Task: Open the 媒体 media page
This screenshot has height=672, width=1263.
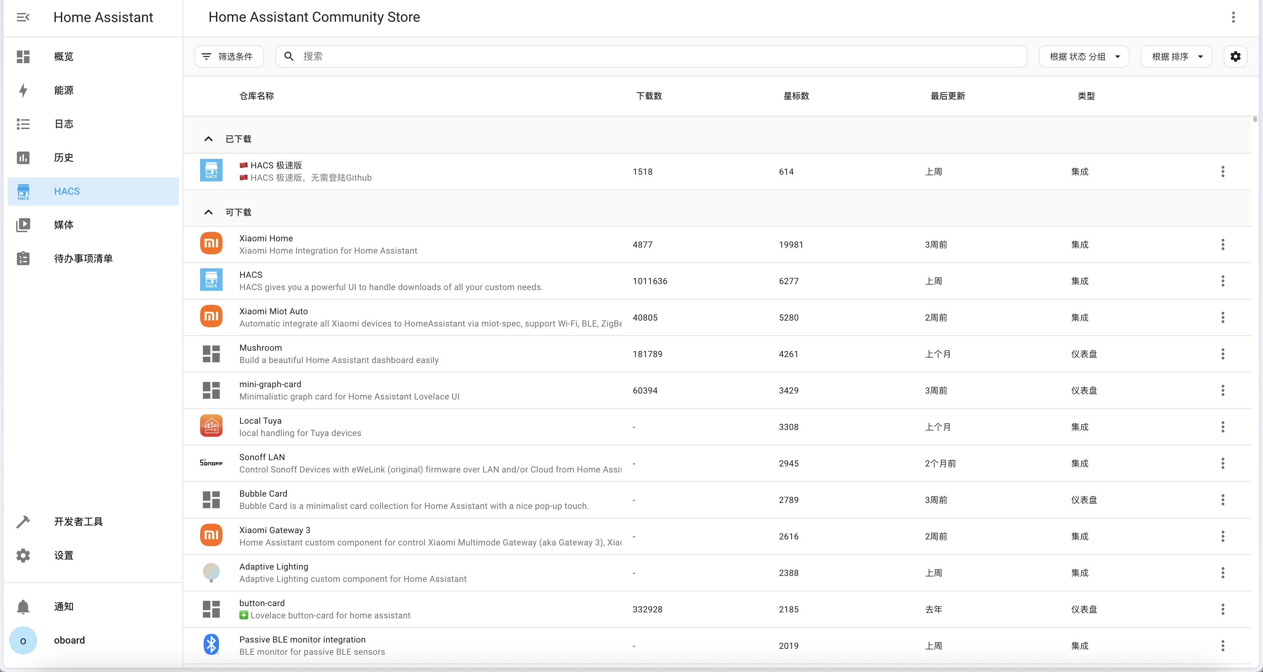Action: [93, 225]
